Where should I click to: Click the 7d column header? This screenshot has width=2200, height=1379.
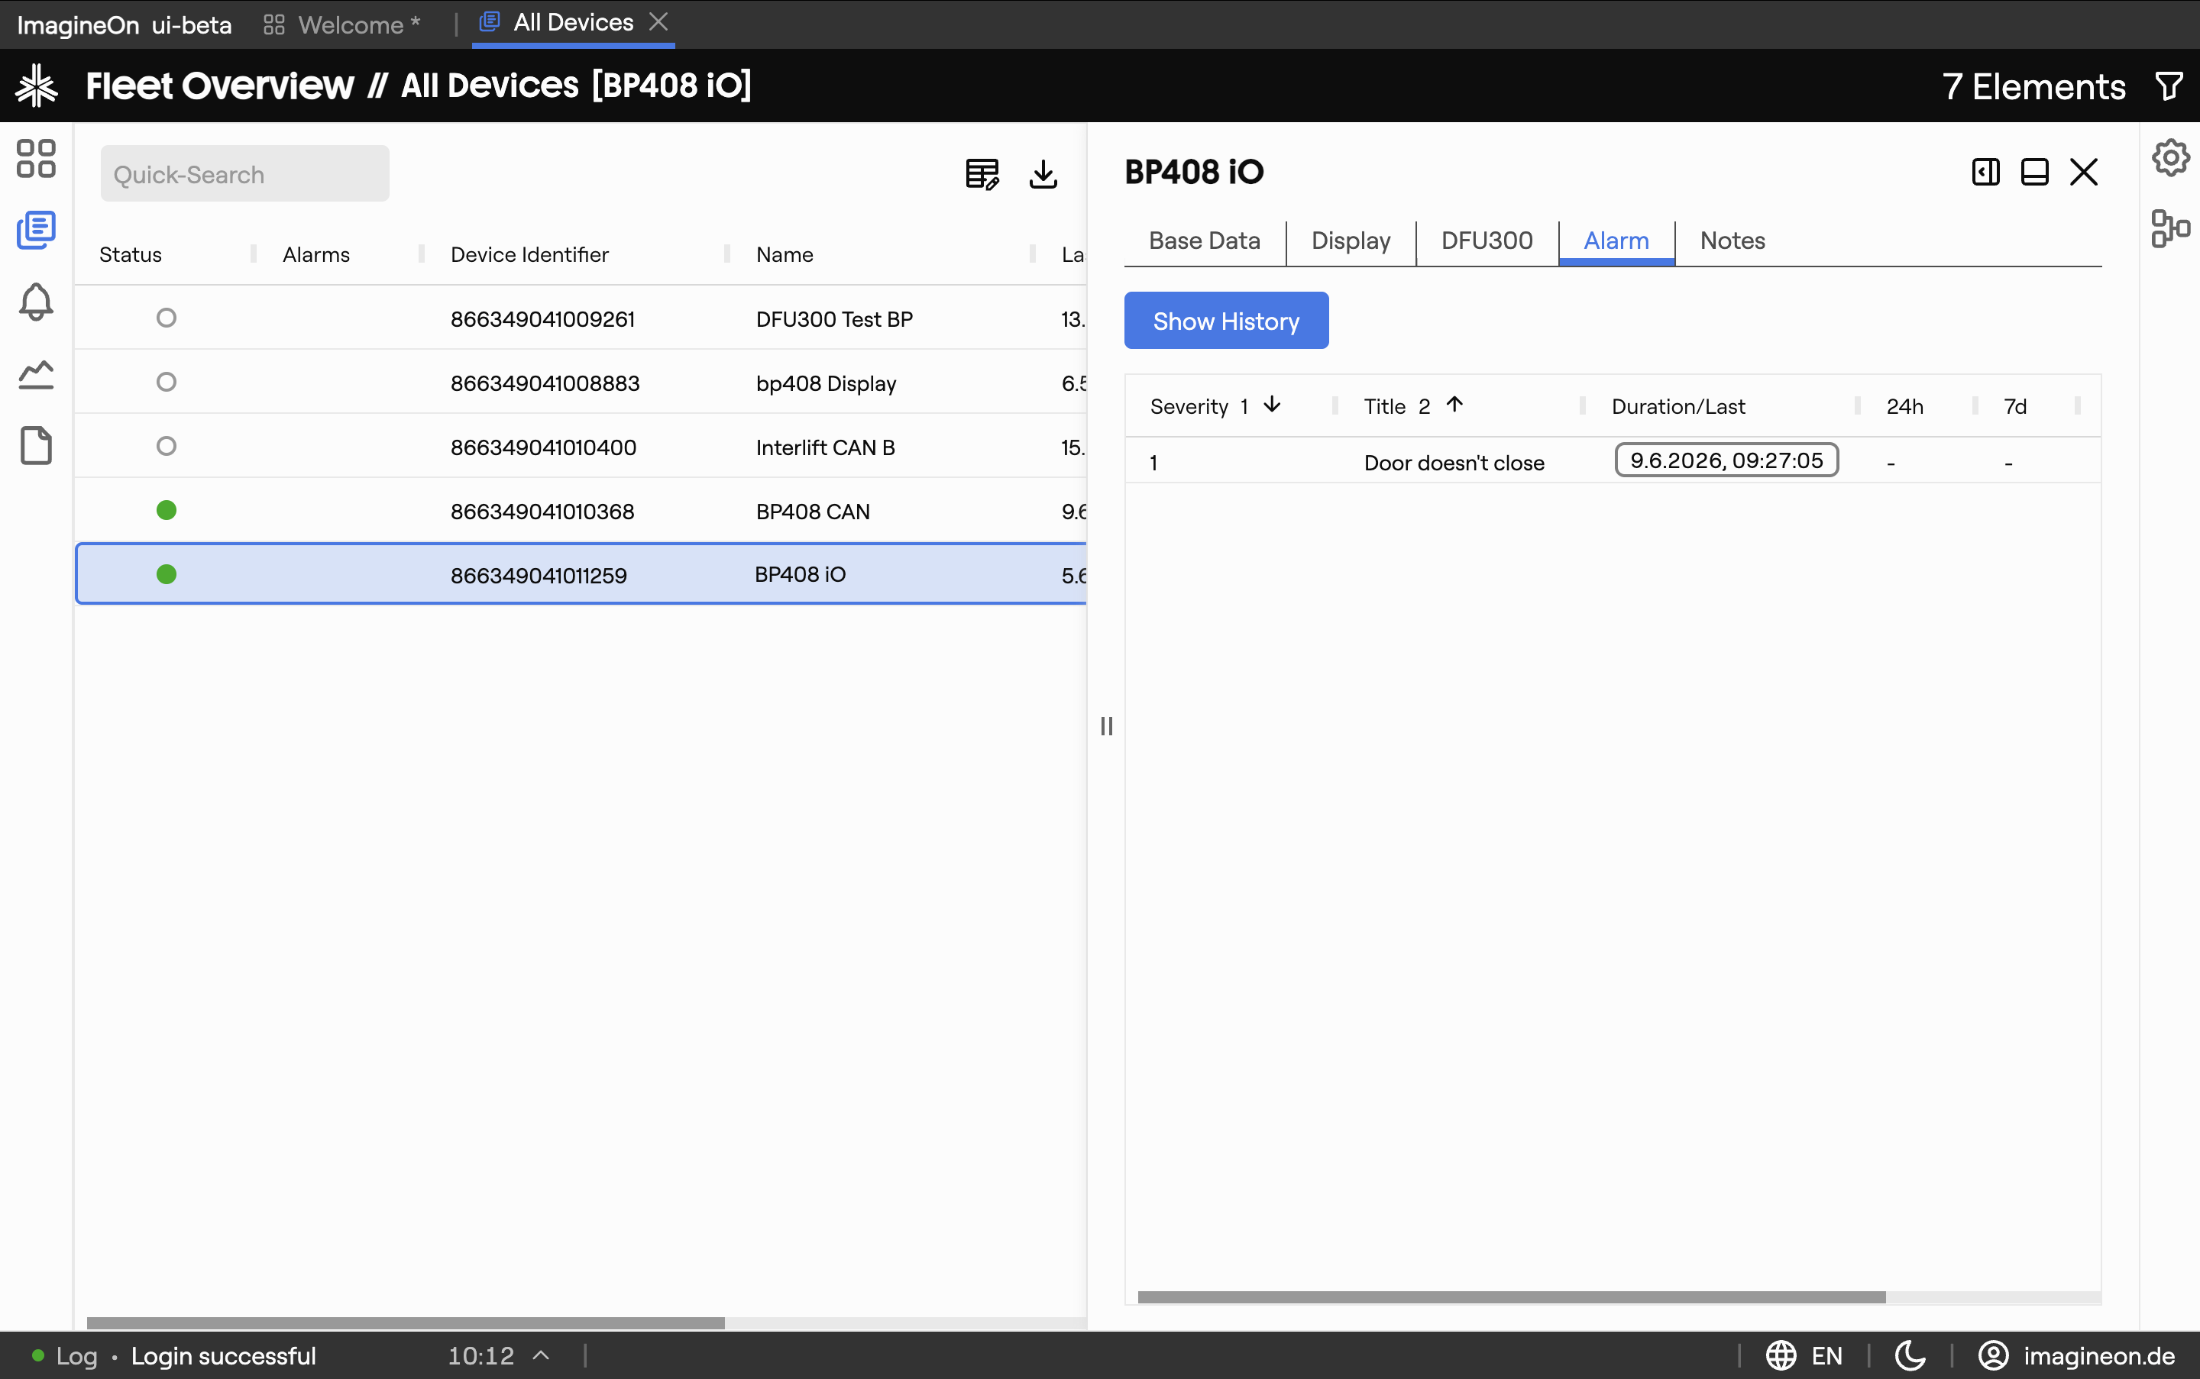point(2015,407)
